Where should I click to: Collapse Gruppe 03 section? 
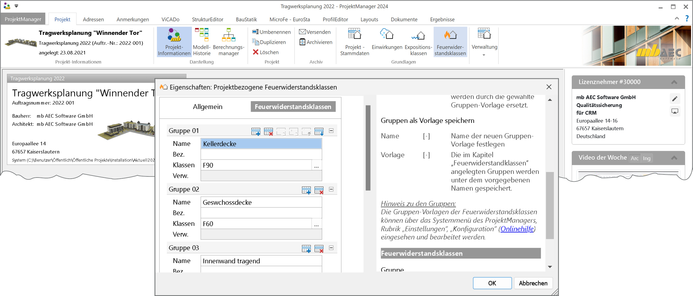pos(331,248)
